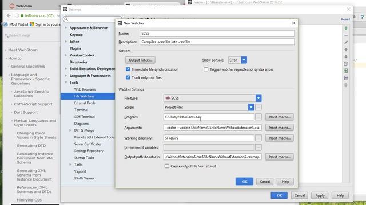Screen dimensions: 366x205
Task: Click Insert macro for Arguments field
Action: click(280, 128)
